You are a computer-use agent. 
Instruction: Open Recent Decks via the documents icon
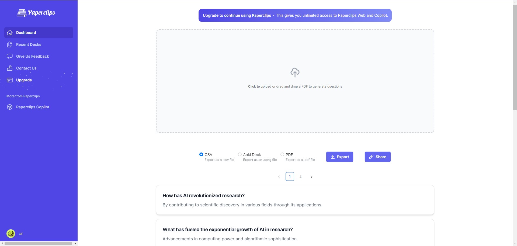tap(10, 44)
